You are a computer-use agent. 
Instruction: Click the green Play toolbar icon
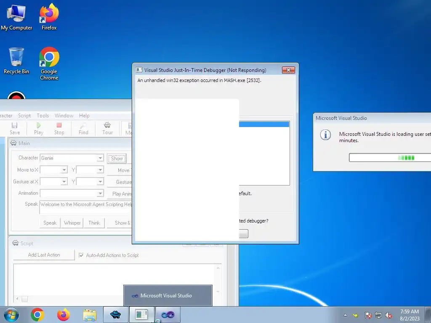38,128
